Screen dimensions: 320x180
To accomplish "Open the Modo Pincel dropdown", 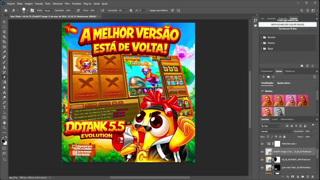I will coord(48,10).
